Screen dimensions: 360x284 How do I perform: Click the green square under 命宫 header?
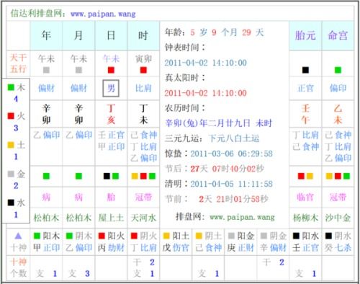click(338, 70)
